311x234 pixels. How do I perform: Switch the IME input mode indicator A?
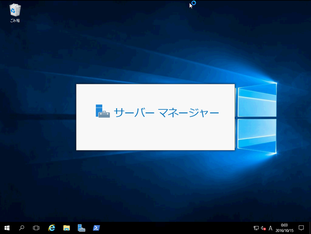click(x=270, y=228)
